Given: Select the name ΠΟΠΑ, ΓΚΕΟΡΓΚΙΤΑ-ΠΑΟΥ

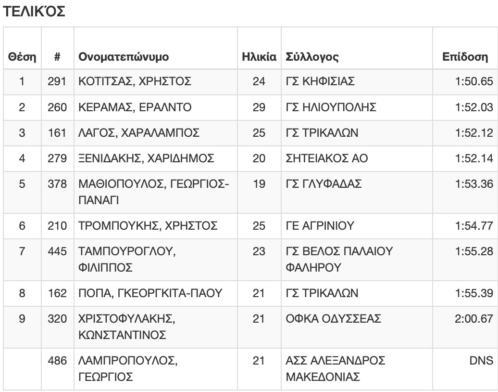Looking at the screenshot, I should coord(150,293).
